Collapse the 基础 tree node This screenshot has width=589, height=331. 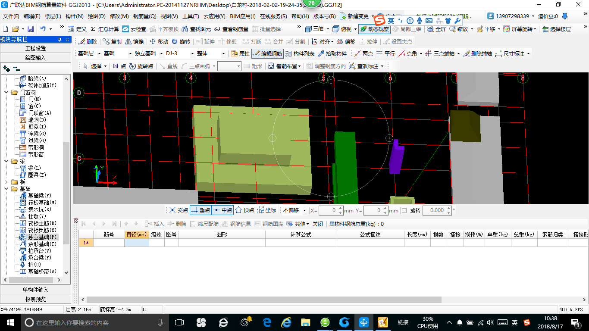point(6,189)
